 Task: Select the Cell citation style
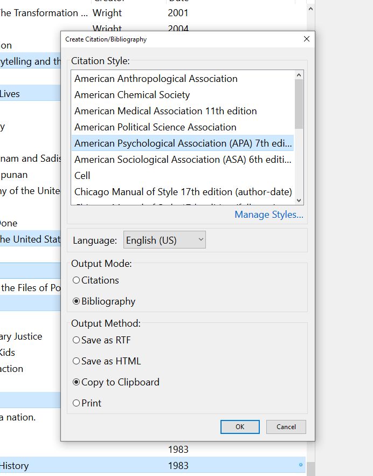point(183,175)
